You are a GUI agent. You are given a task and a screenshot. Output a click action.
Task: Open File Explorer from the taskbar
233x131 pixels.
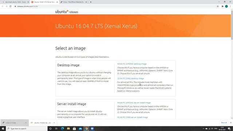click(x=68, y=128)
